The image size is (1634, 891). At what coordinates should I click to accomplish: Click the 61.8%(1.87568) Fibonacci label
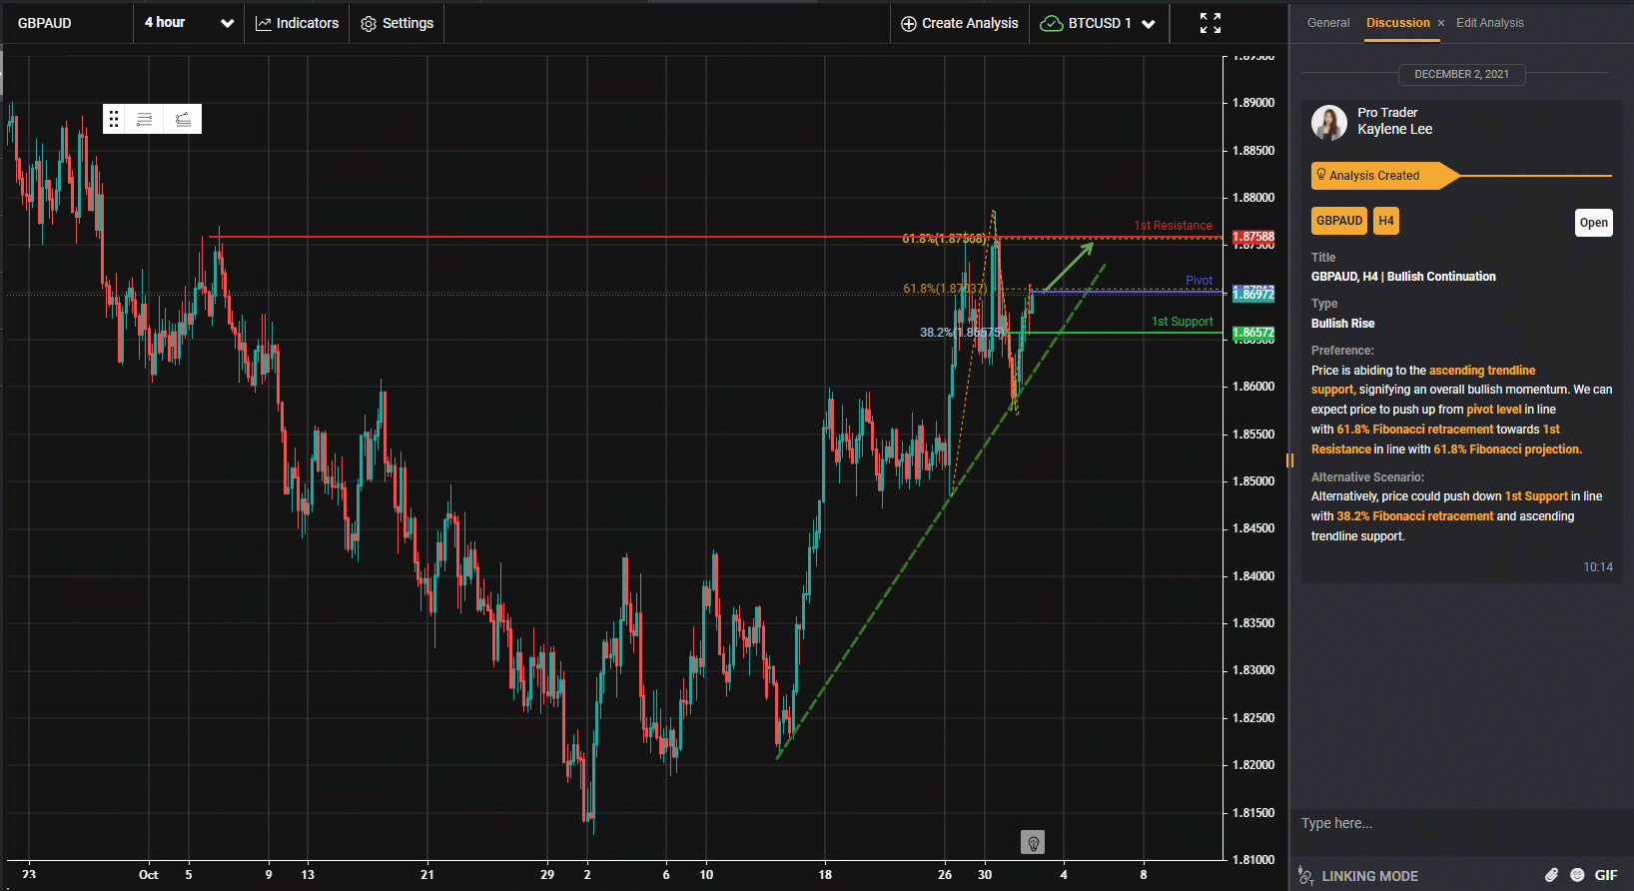coord(944,239)
